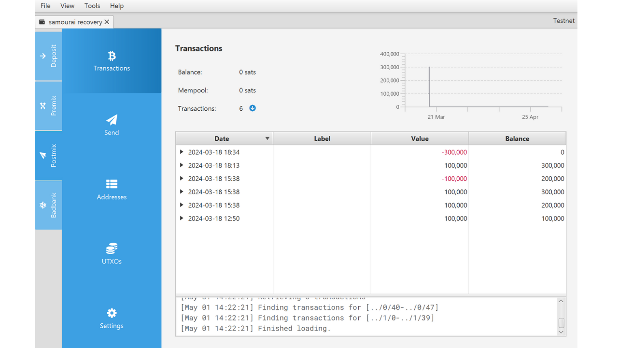Image resolution: width=618 pixels, height=348 pixels.
Task: Close the samourai recovery wallet tab
Action: 107,22
